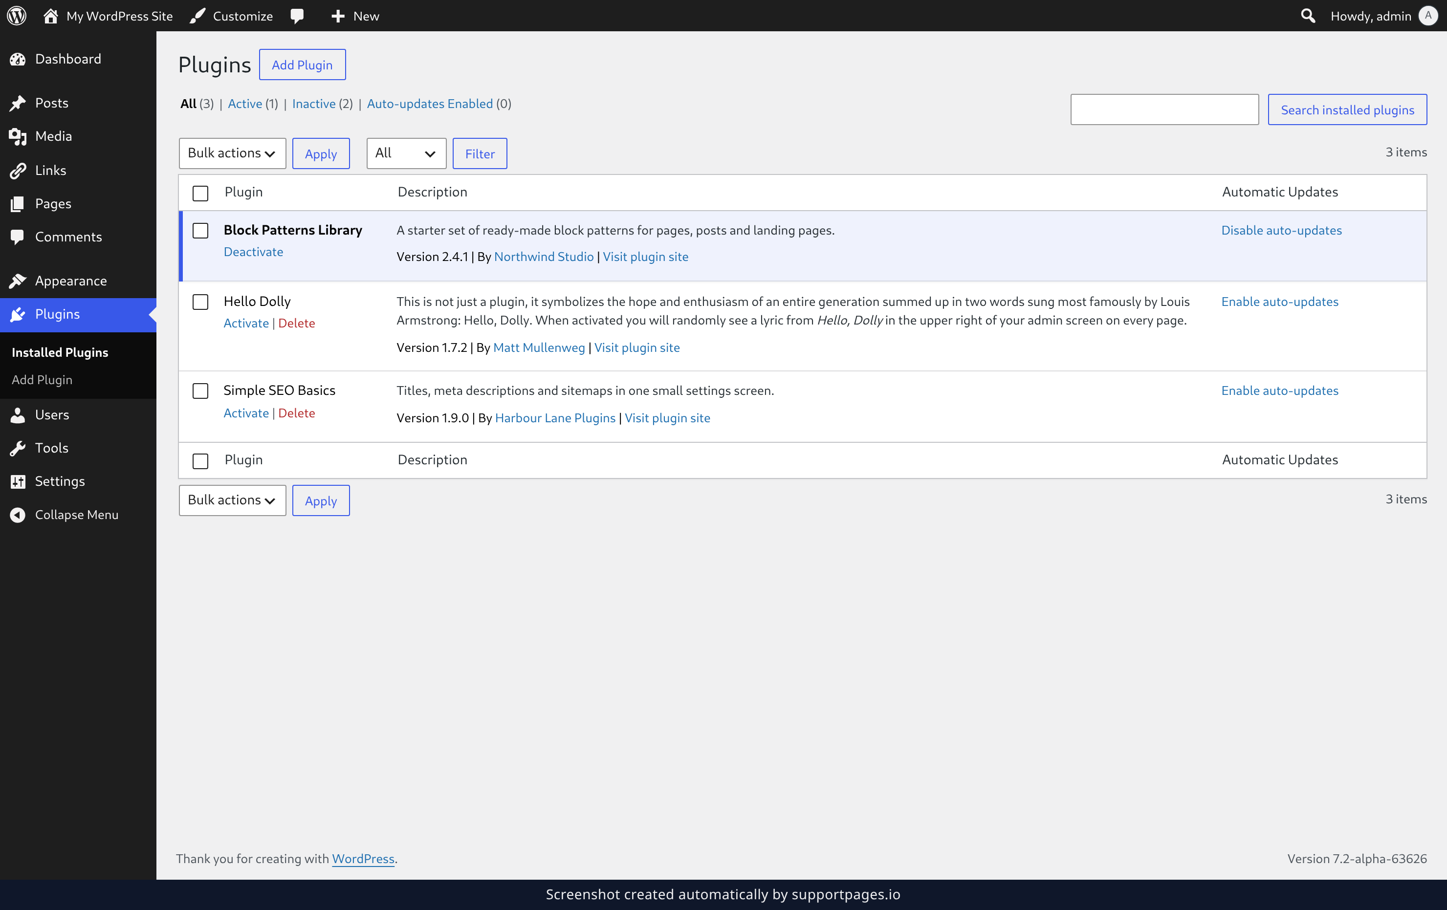Tick the select-all checkbox in table footer

[200, 461]
